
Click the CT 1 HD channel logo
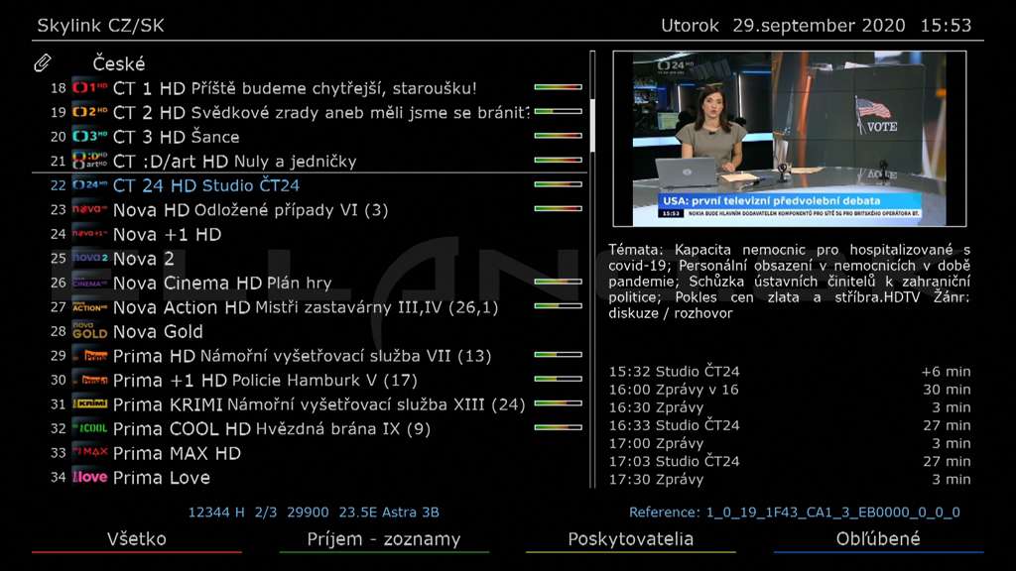[x=89, y=88]
